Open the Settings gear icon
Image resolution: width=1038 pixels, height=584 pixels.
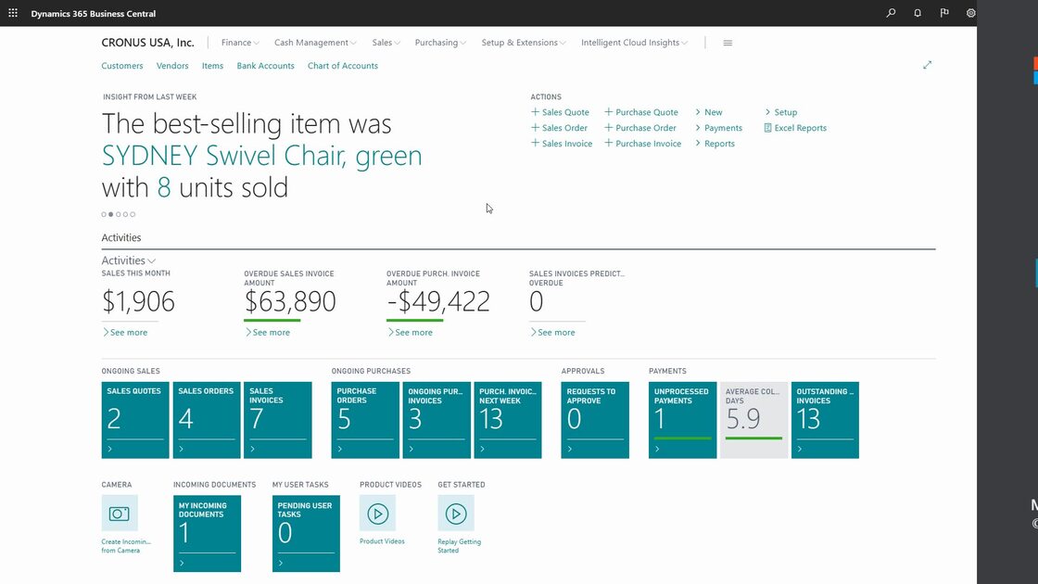(970, 13)
